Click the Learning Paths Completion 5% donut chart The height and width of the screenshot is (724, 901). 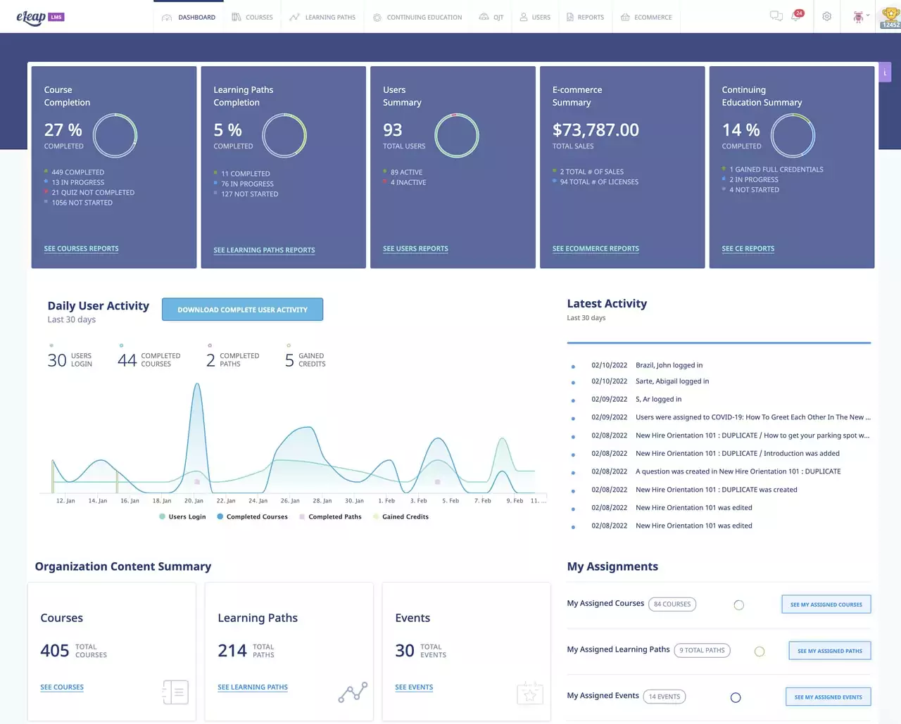tap(284, 136)
